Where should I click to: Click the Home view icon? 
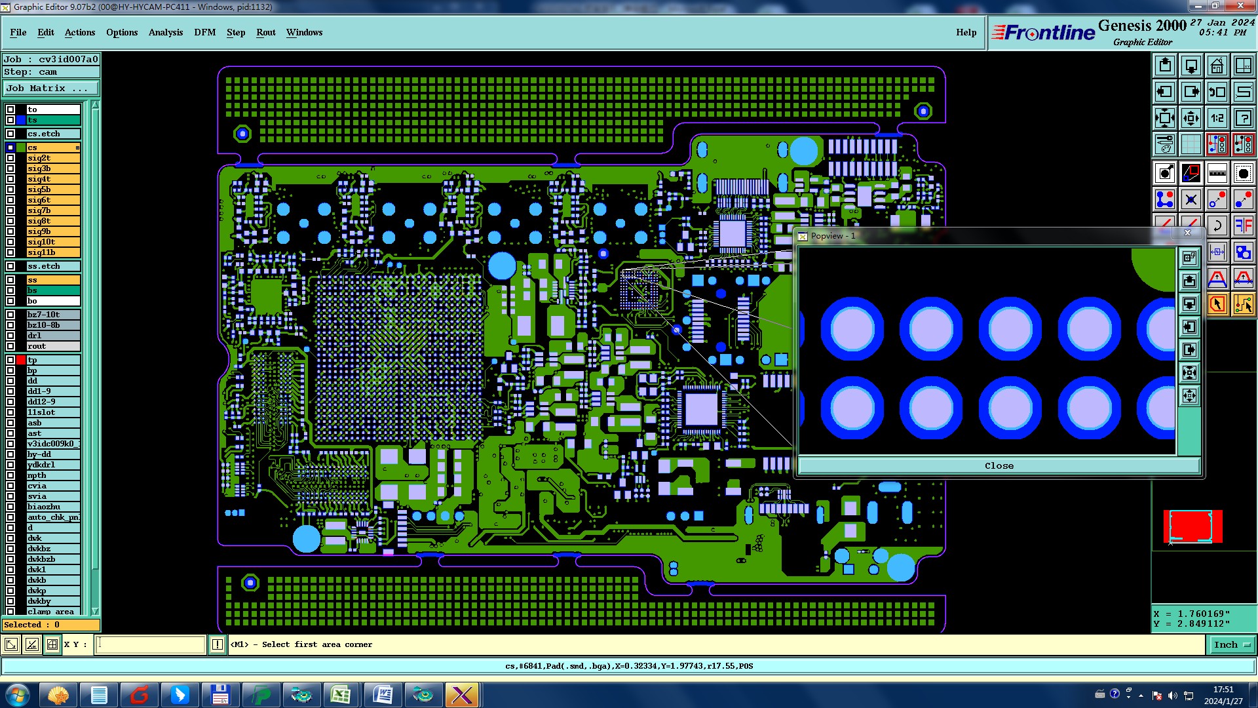click(1217, 66)
